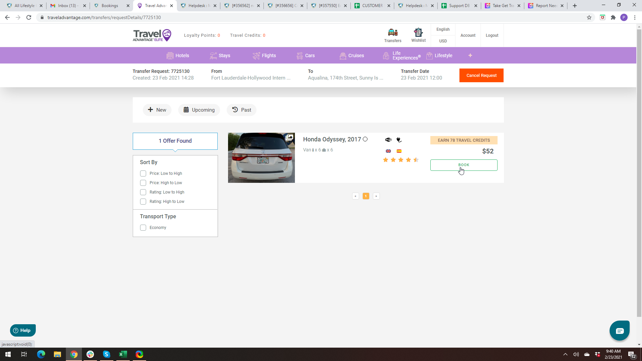Click the WiFi amenity icon

pyautogui.click(x=388, y=140)
